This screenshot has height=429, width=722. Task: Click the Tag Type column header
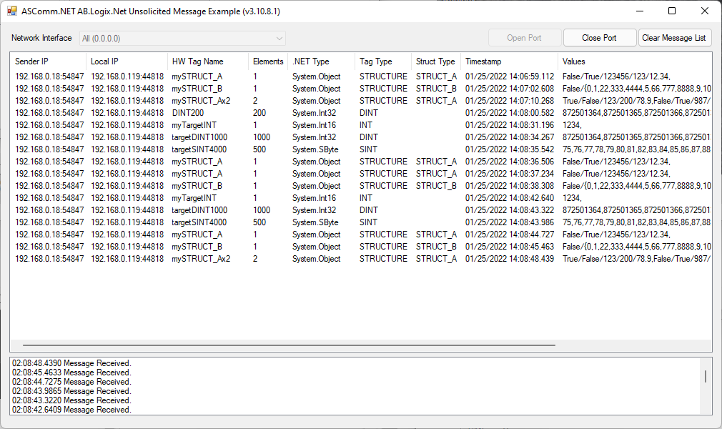379,61
